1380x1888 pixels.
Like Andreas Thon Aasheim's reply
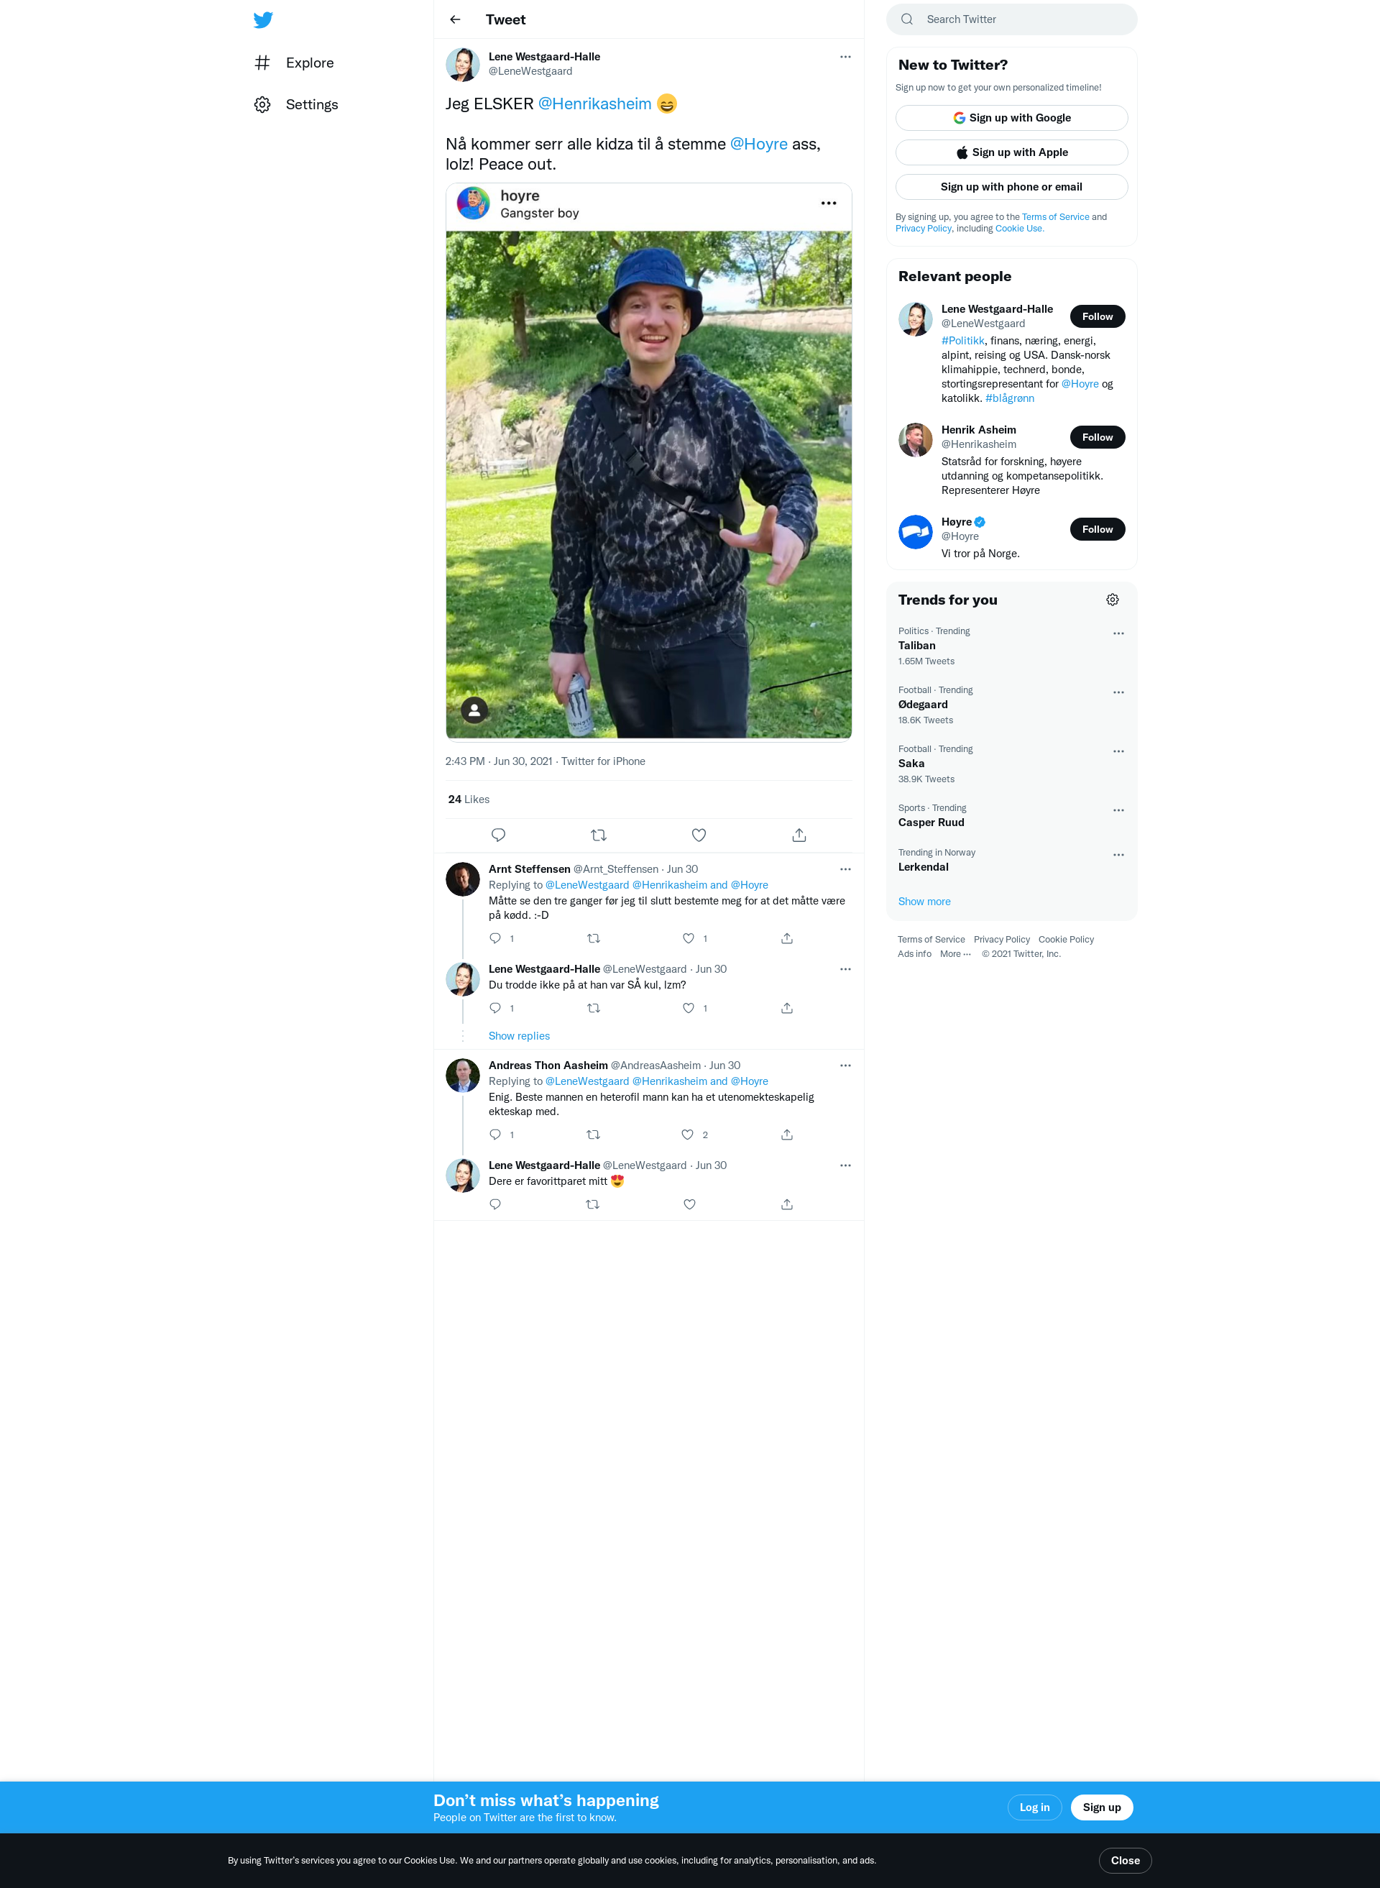point(688,1135)
